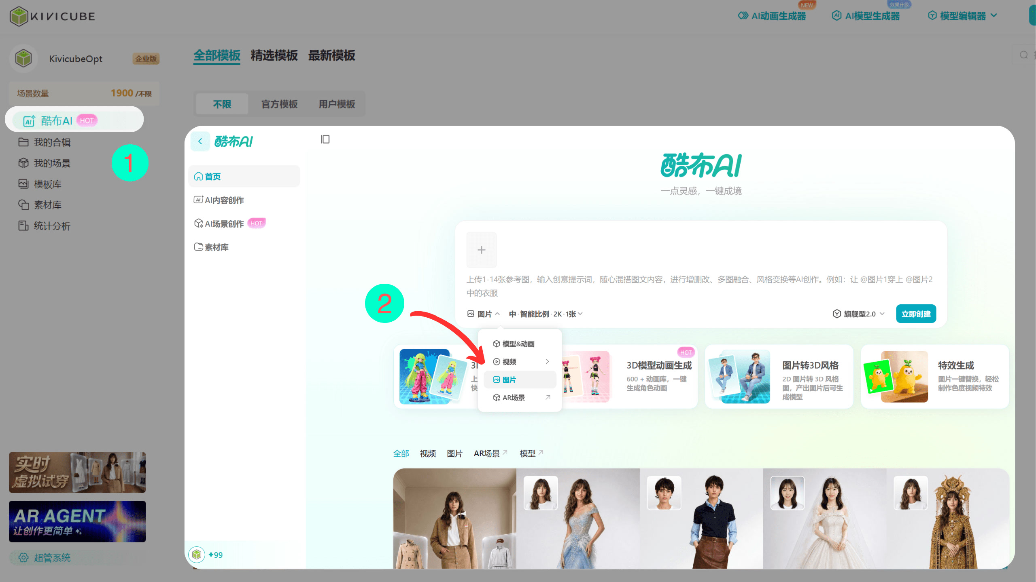This screenshot has height=582, width=1036.
Task: Open AI模型生成器 in top bar
Action: pos(866,16)
